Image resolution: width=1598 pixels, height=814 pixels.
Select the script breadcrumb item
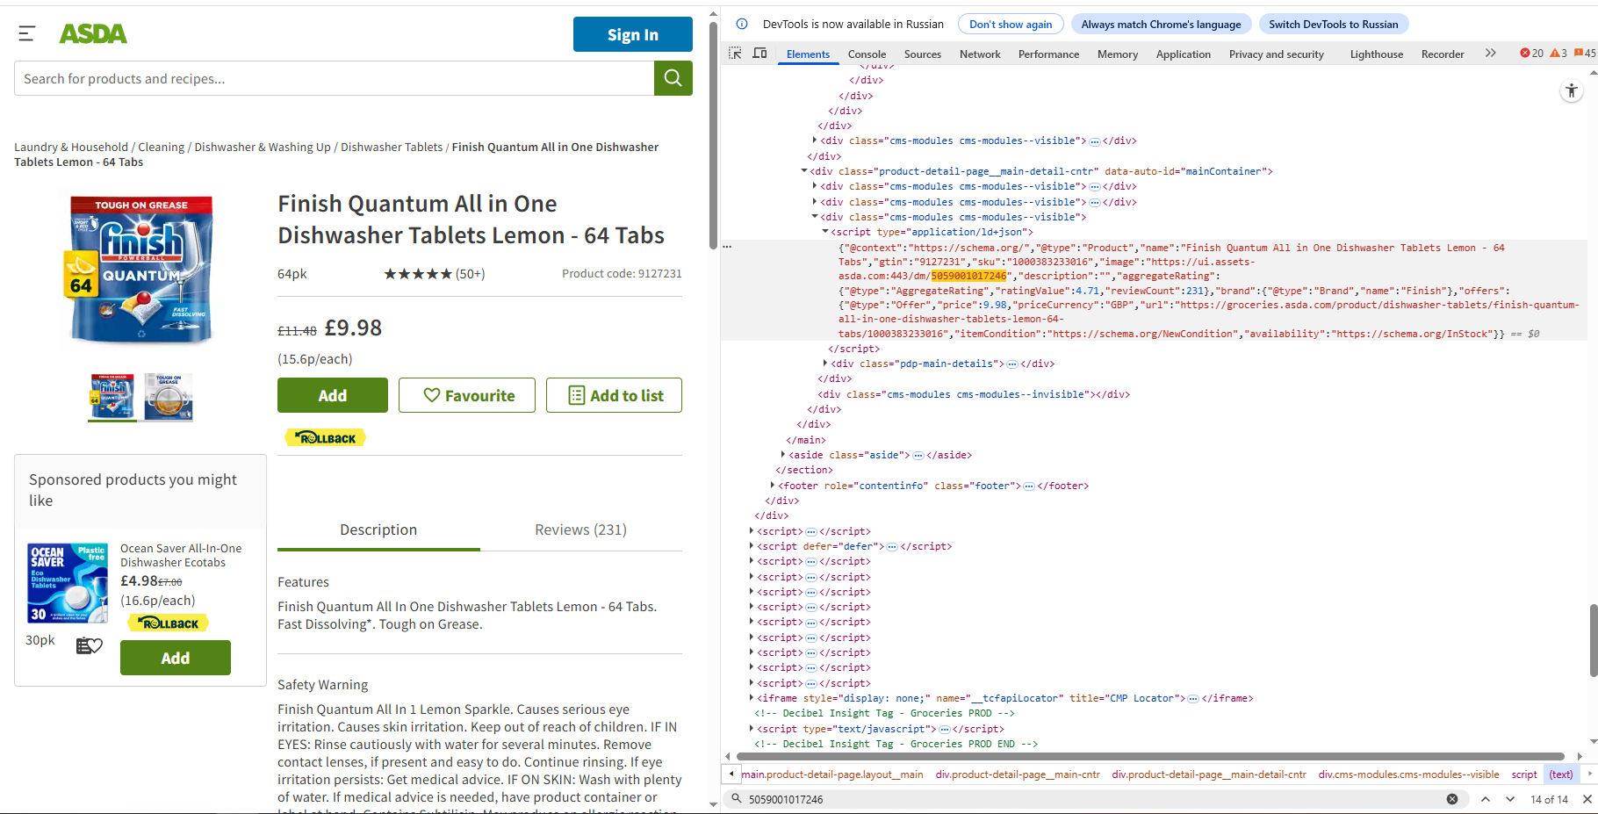1524,774
